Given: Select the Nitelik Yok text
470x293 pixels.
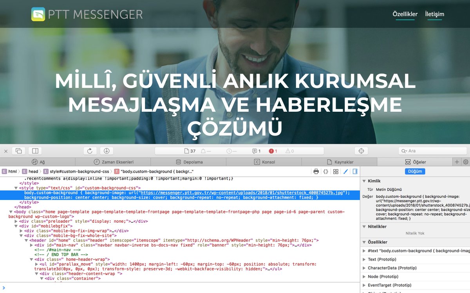Looking at the screenshot, I should tap(415, 233).
